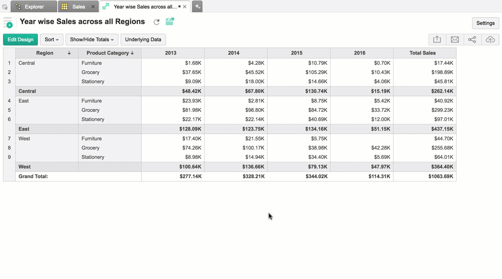Click the cloud upload publish icon

coord(490,39)
